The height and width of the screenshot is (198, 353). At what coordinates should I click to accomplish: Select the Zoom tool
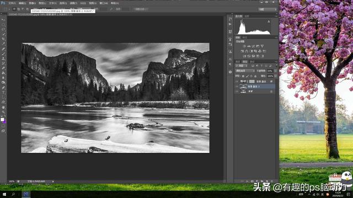click(3, 112)
